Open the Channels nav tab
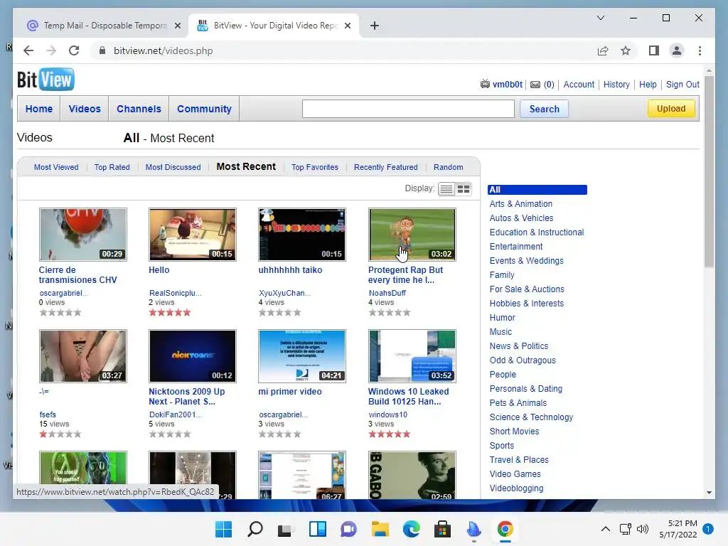728x546 pixels. [x=139, y=109]
